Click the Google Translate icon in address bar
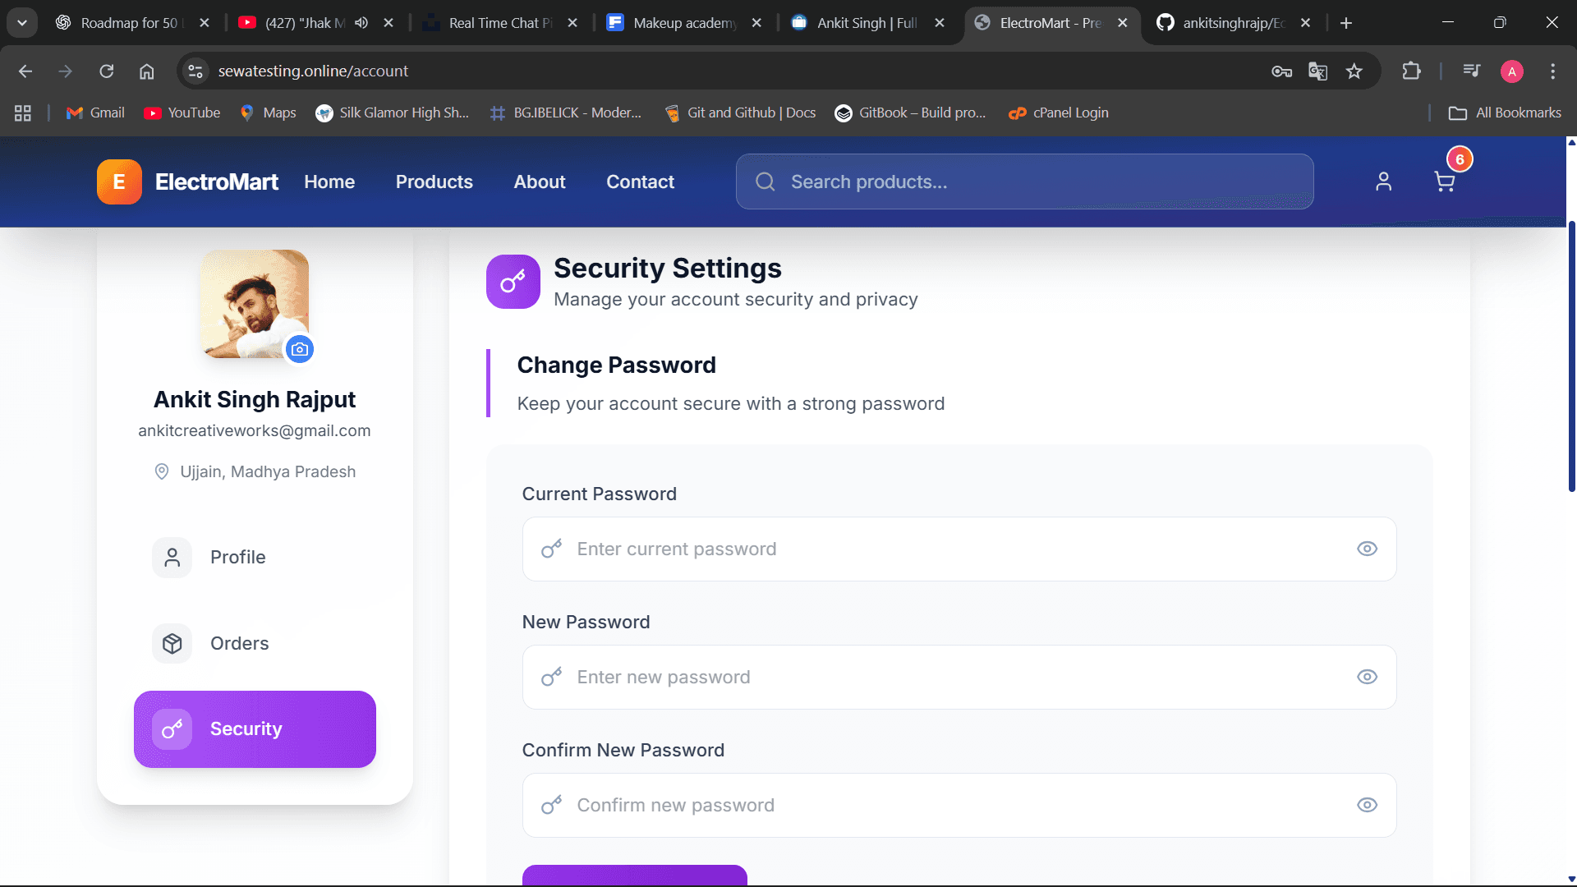This screenshot has width=1577, height=887. coord(1317,71)
